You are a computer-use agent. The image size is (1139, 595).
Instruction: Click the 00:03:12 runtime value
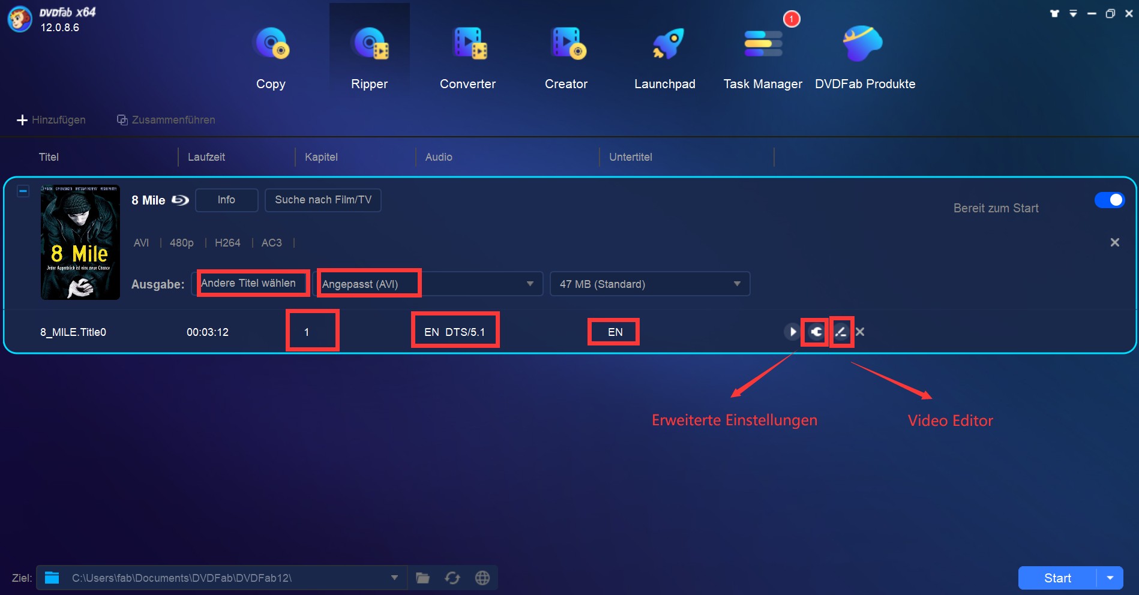[x=208, y=332]
